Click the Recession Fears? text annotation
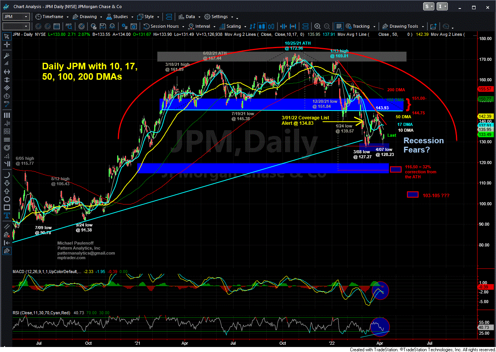This screenshot has height=352, width=496. point(423,145)
